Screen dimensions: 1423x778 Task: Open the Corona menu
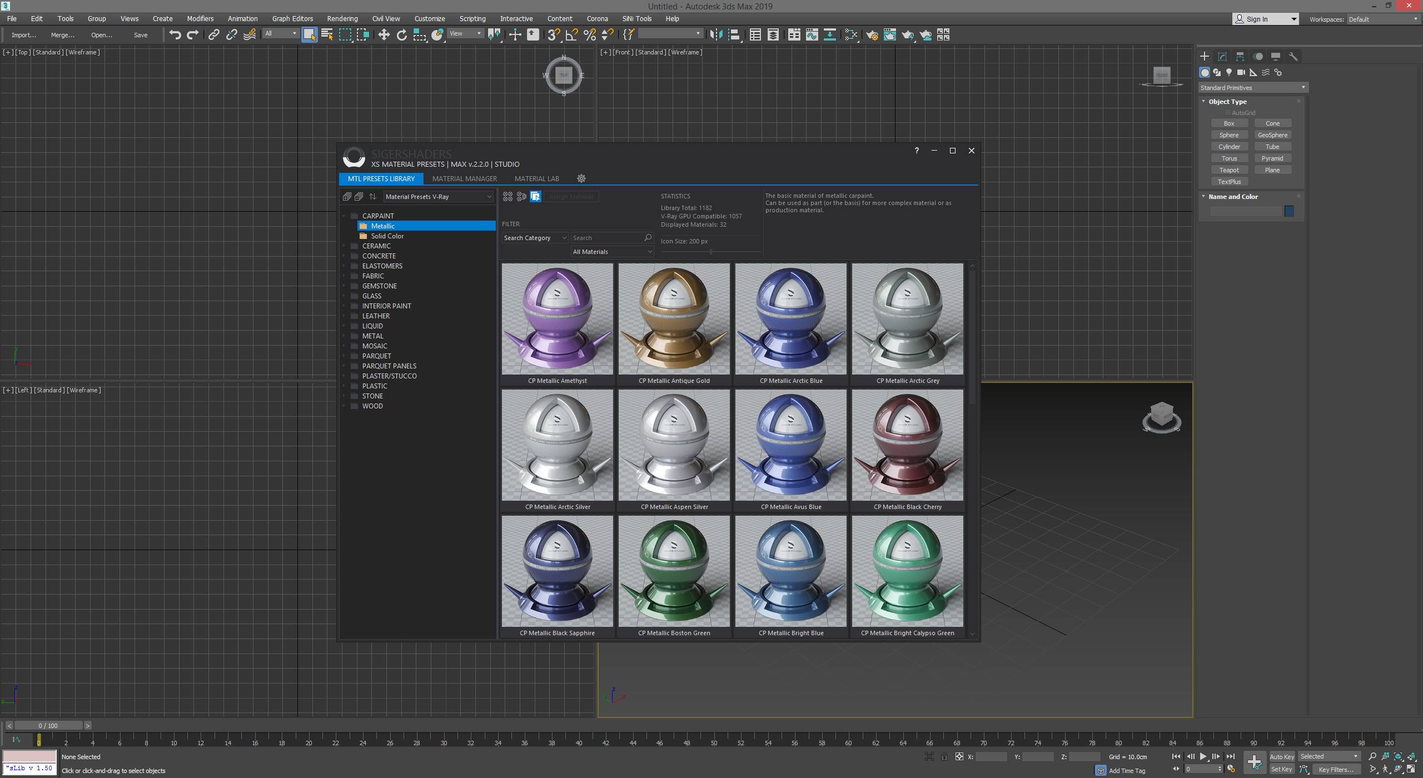click(x=598, y=18)
